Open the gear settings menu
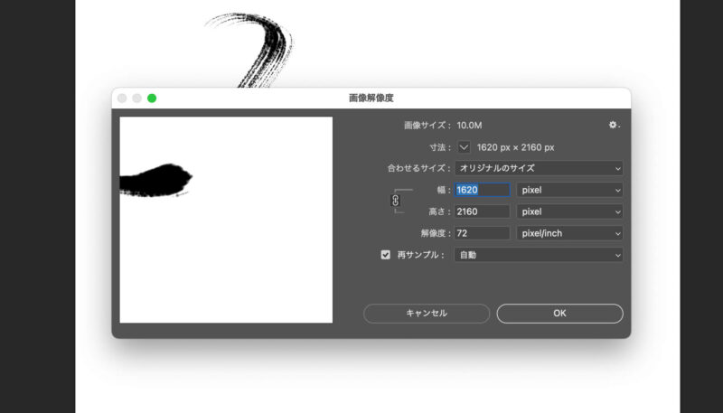This screenshot has width=723, height=413. pyautogui.click(x=615, y=125)
